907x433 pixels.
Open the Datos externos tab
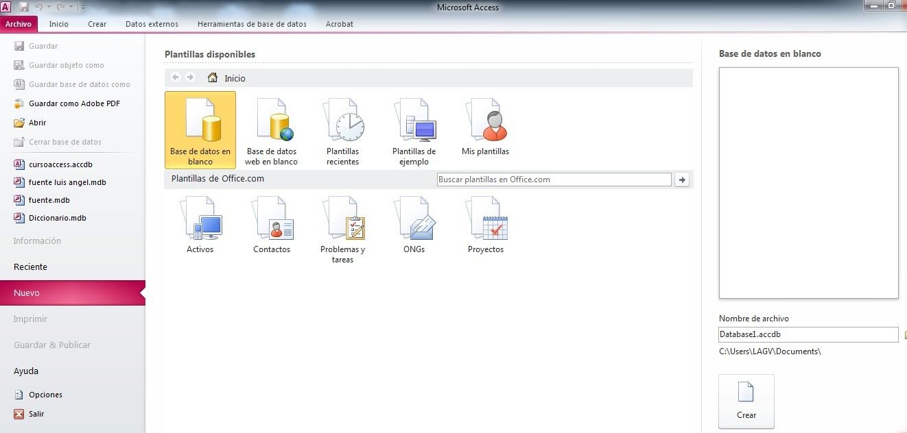click(152, 24)
